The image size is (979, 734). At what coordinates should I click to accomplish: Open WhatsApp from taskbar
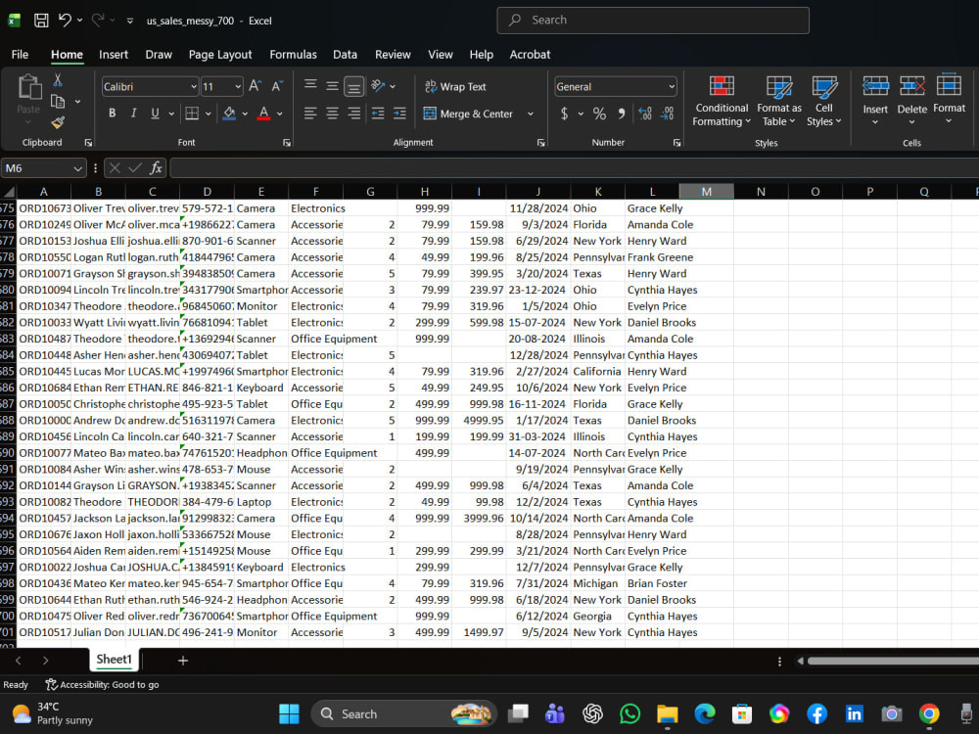point(629,713)
